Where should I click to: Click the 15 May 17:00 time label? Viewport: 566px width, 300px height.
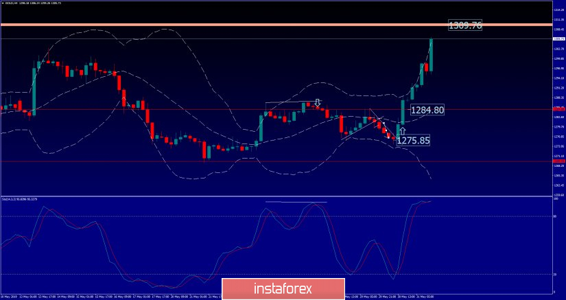coord(104,297)
